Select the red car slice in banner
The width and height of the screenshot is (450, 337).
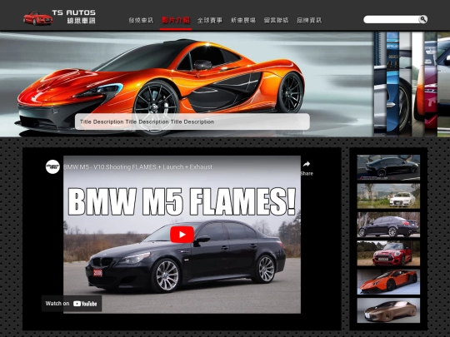[431, 84]
